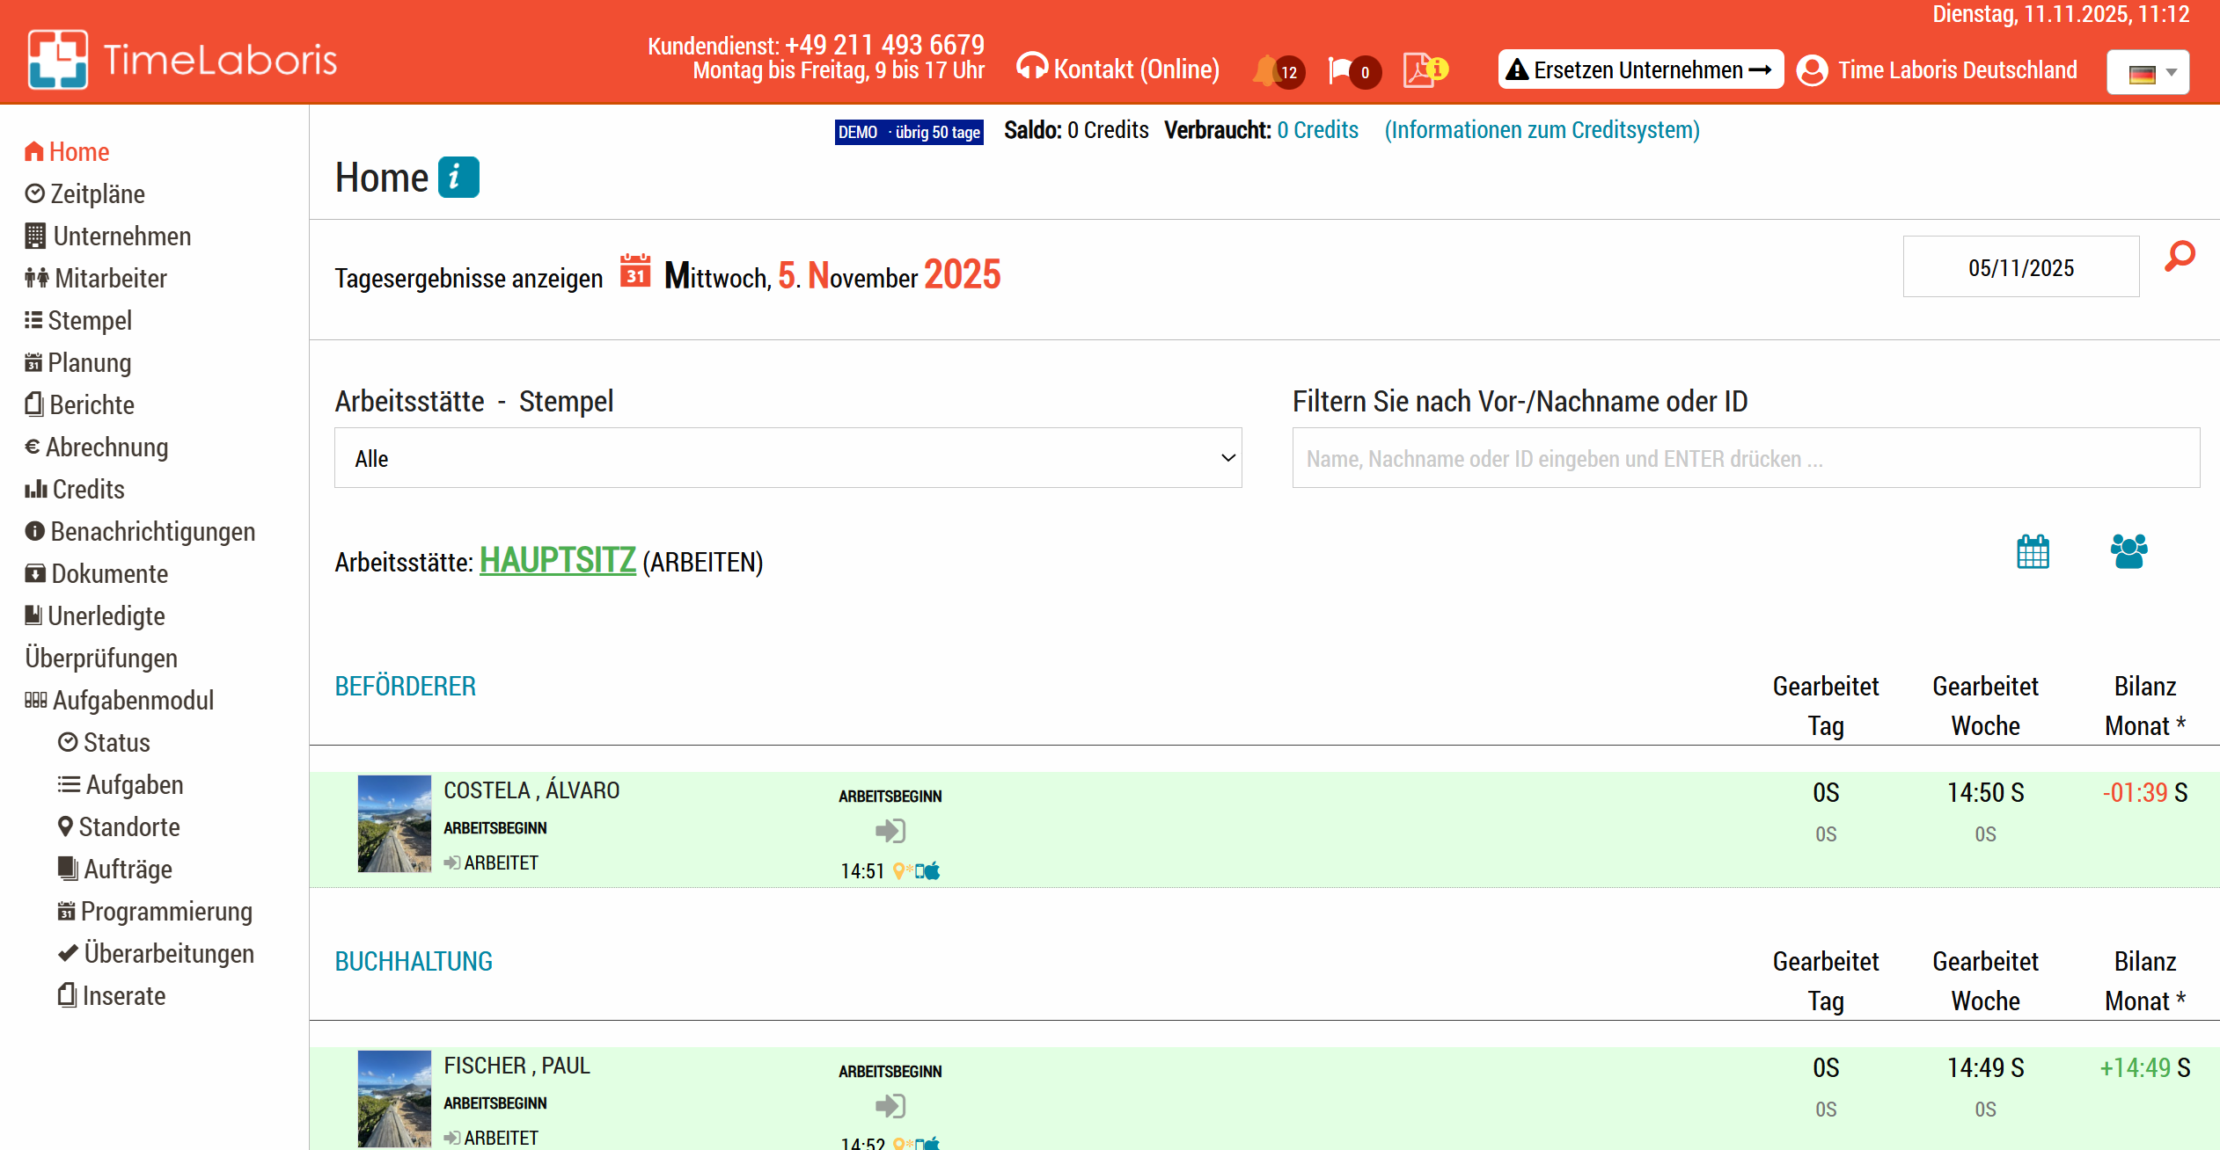2220x1150 pixels.
Task: Open the Time Laboris Deutschland user menu
Action: (x=1937, y=70)
